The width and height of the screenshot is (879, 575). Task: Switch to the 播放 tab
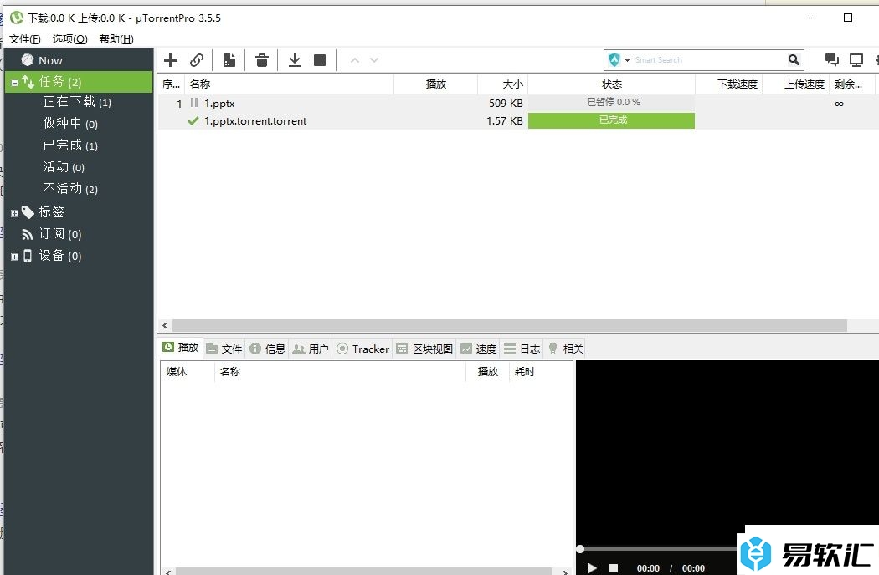[x=181, y=348]
